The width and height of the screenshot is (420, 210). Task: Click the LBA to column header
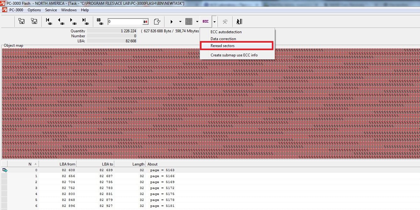point(95,164)
